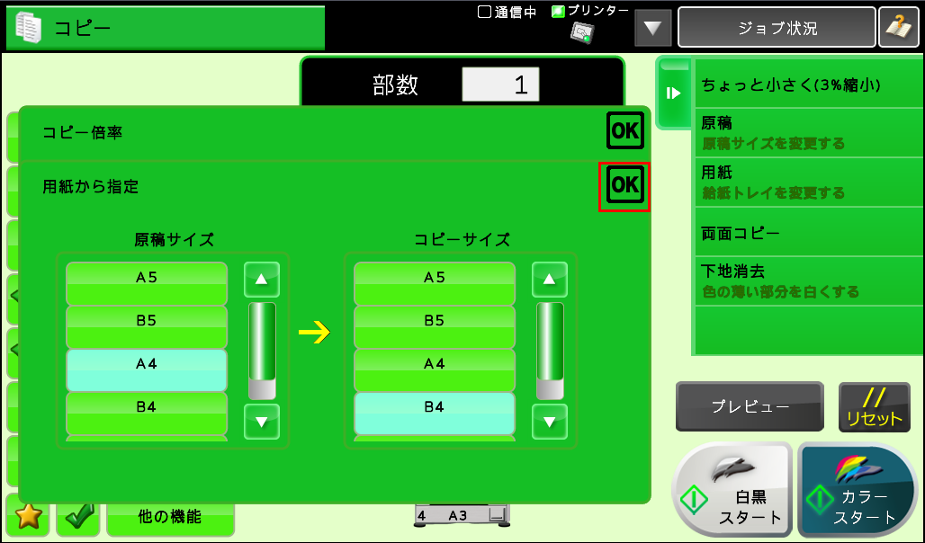Open the job status screen
This screenshot has width=925, height=543.
(x=776, y=28)
